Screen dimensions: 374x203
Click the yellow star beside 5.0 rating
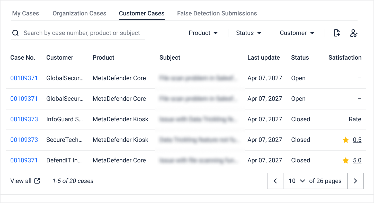346,160
